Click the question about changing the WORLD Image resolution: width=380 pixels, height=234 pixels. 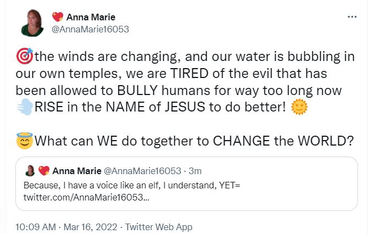click(x=194, y=140)
